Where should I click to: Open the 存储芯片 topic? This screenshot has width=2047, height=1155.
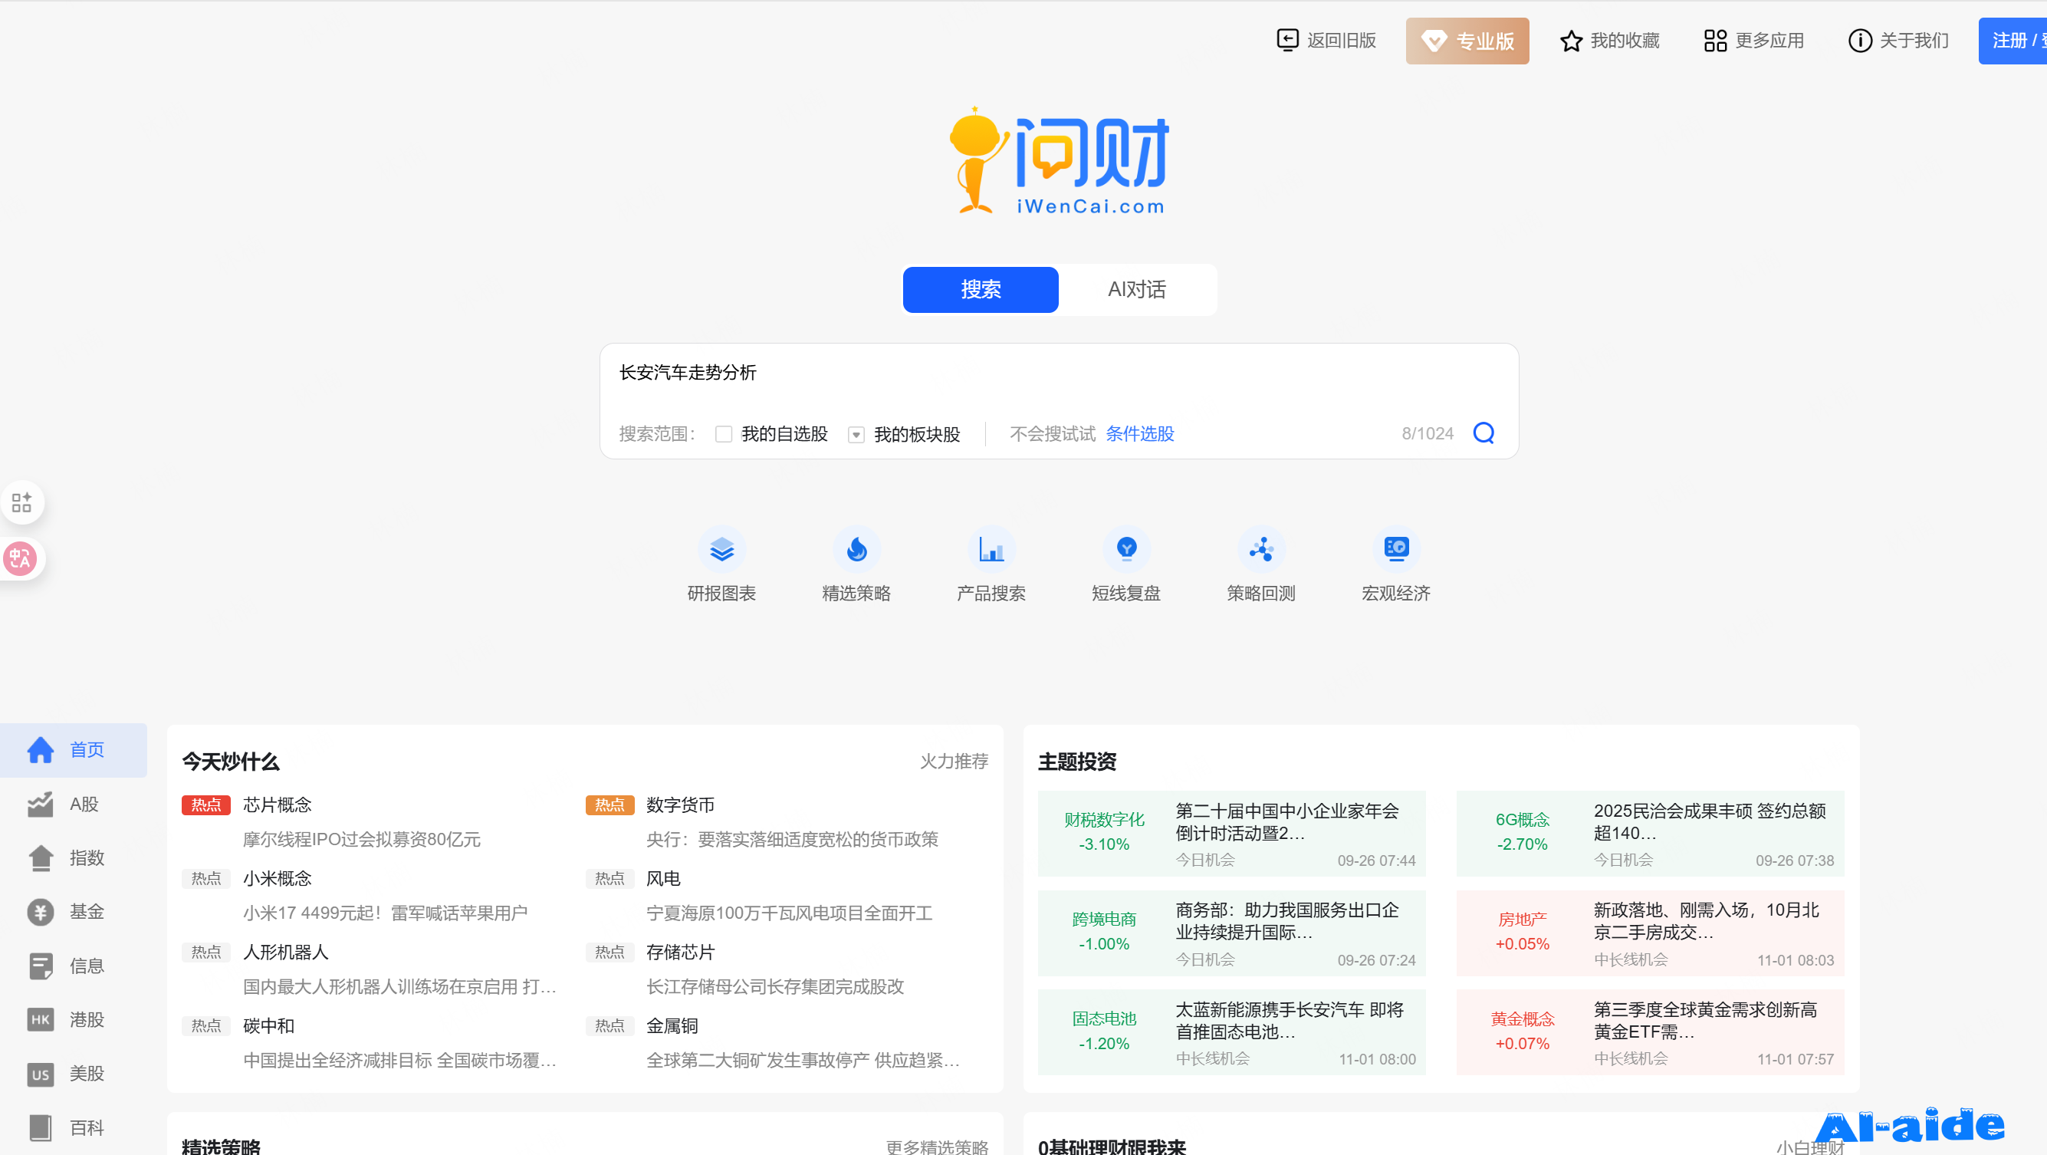(x=680, y=953)
